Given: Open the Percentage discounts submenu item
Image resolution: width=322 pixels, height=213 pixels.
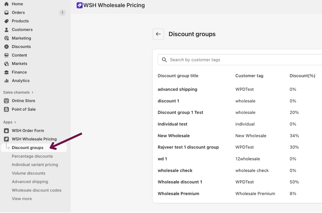Looking at the screenshot, I should tap(32, 156).
